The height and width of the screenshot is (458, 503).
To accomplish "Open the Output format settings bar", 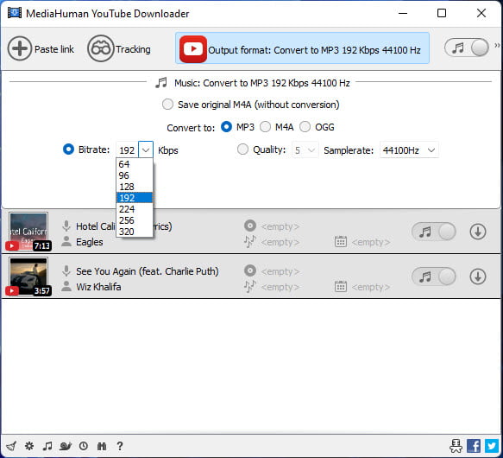I will (302, 48).
